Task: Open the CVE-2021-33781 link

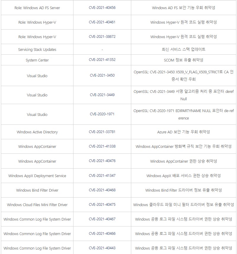Action: [102, 132]
